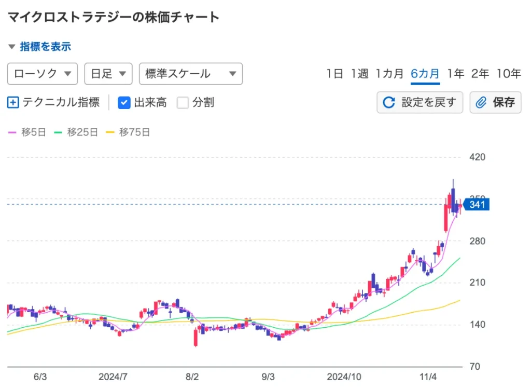
Task: Click the 210 price axis label
Action: [477, 283]
